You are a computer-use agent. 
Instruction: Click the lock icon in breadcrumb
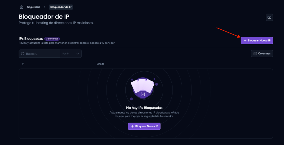22,7
